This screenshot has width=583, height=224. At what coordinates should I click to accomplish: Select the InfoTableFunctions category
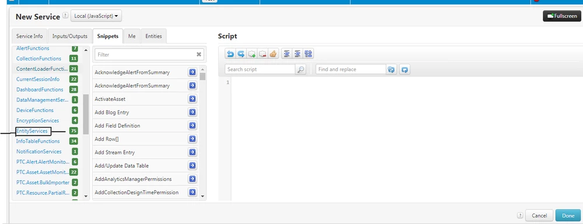[x=38, y=141]
